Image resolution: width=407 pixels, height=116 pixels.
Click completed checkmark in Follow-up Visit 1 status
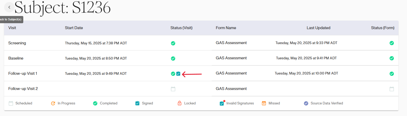[x=173, y=74]
